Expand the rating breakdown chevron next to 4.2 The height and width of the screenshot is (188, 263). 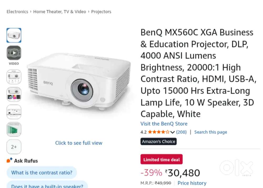(173, 132)
